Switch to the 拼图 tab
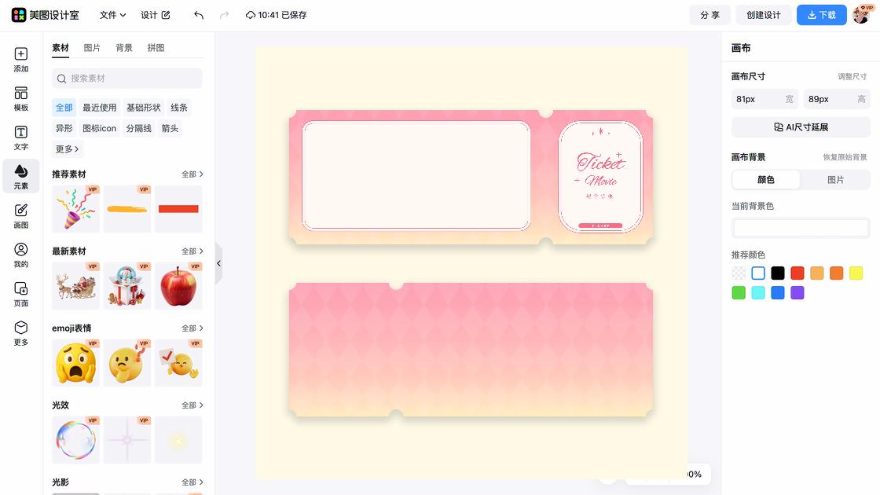Screen dimensions: 880x495 156,48
